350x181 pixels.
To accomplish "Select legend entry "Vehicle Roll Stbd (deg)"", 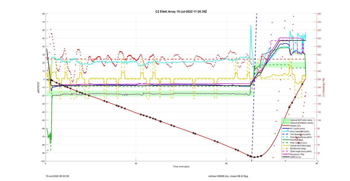I will tap(301, 145).
